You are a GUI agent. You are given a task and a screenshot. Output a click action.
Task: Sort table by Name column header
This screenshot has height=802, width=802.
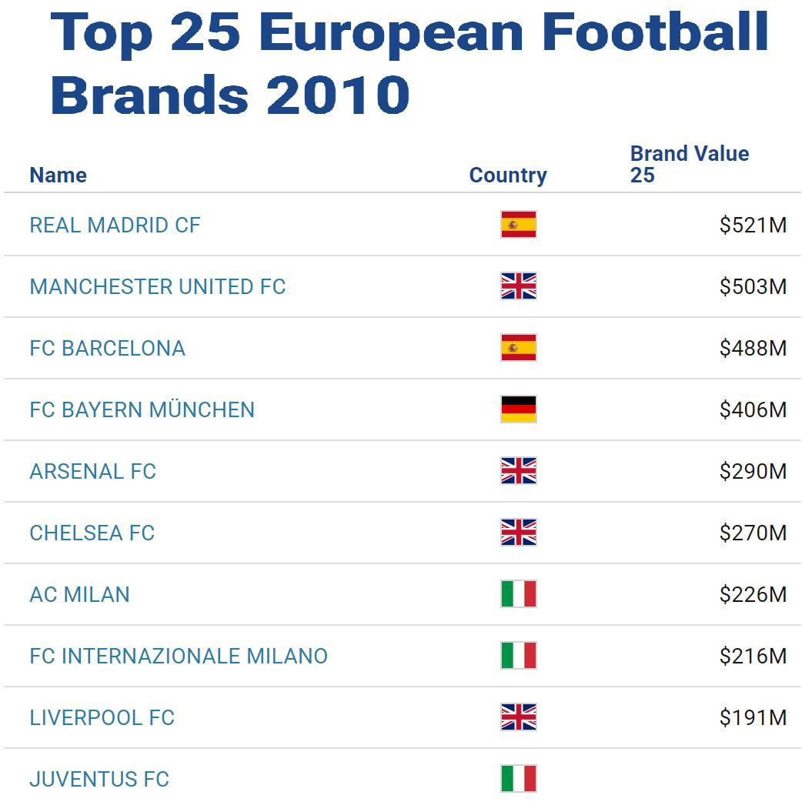point(58,175)
